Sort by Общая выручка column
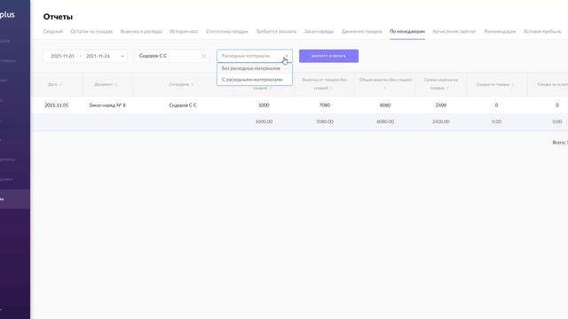Viewport: 568px width, 319px height. pos(385,83)
